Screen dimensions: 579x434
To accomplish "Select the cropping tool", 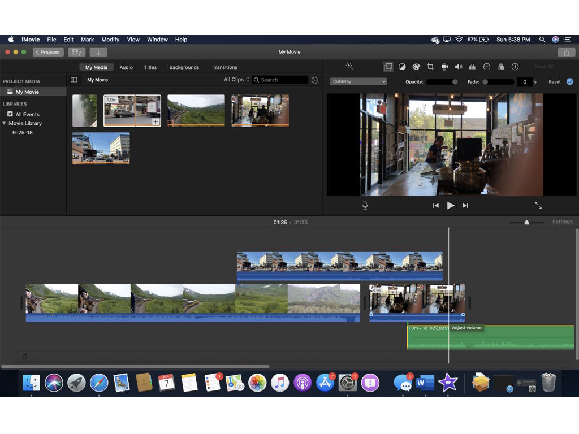I will [x=430, y=67].
